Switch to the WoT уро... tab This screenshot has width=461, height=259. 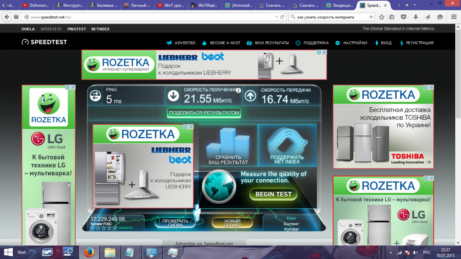(x=171, y=5)
